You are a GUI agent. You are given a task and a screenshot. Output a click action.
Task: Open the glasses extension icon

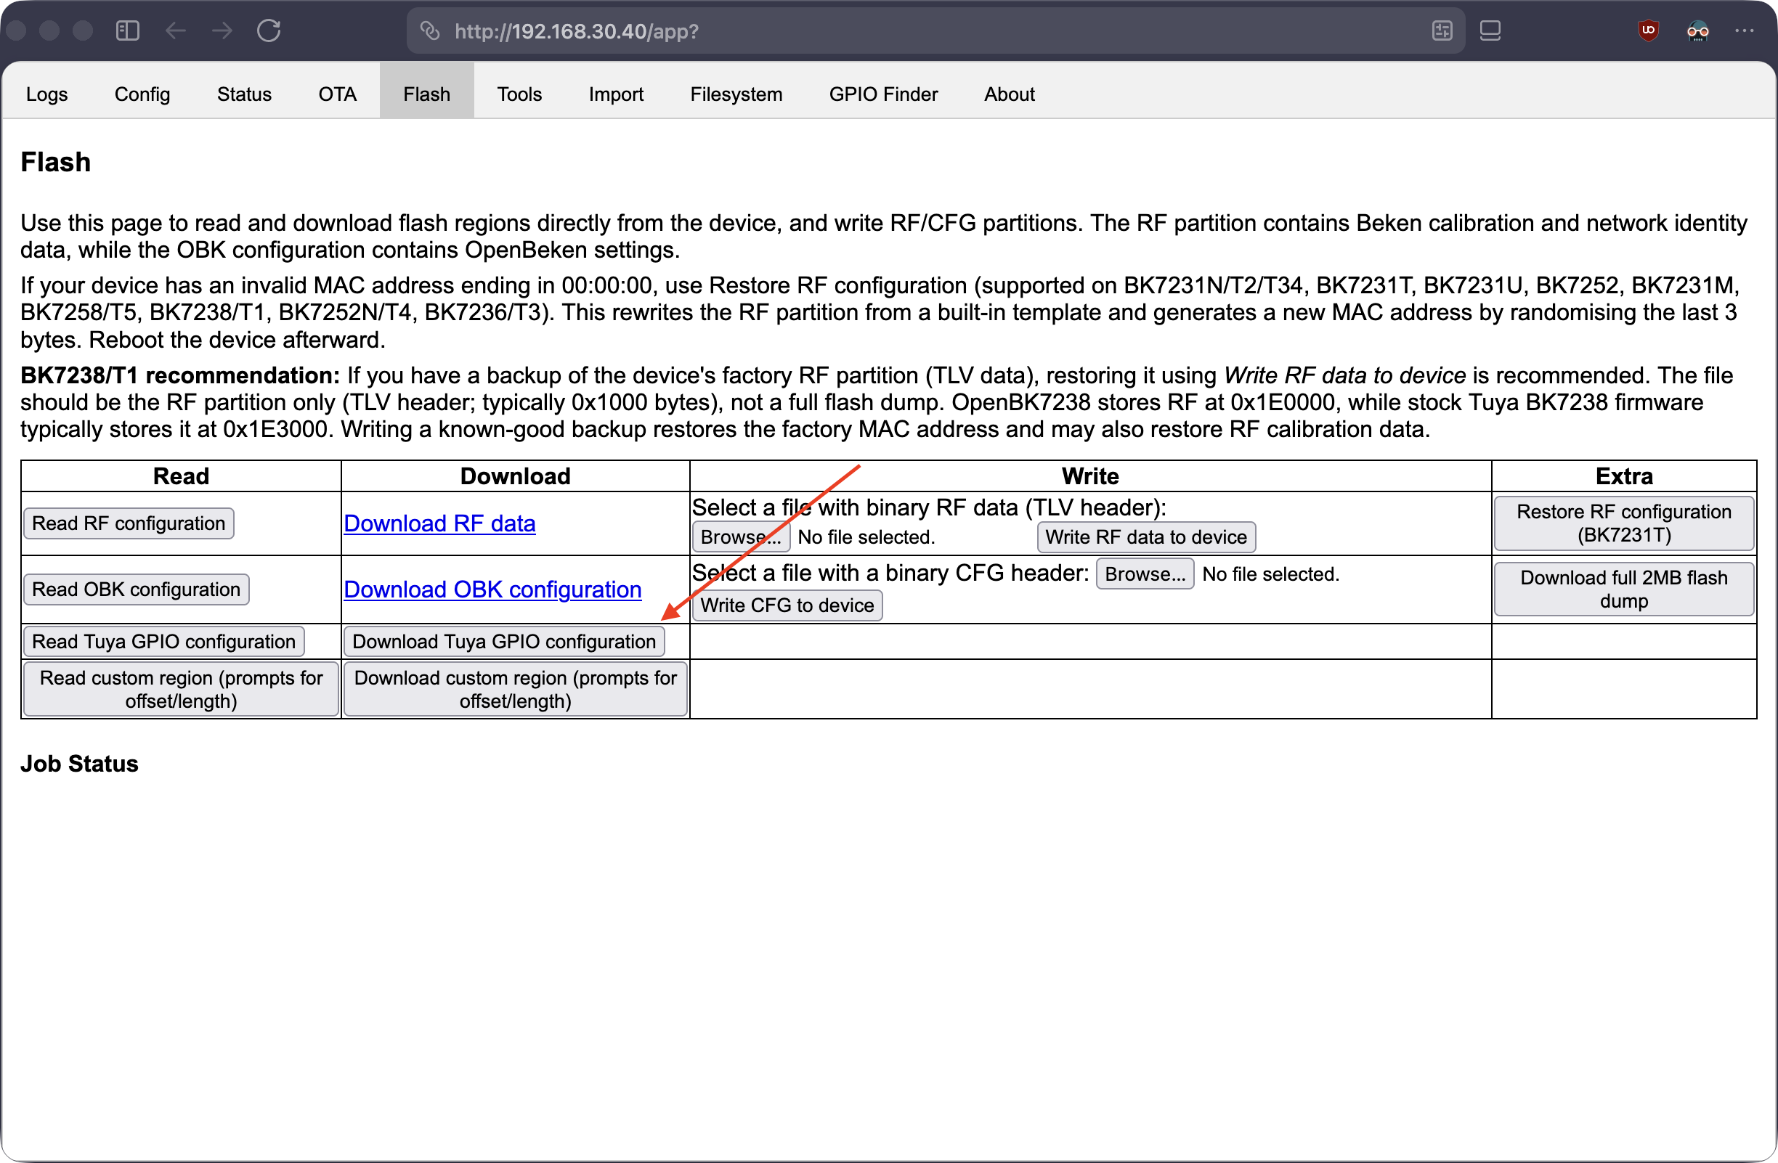pyautogui.click(x=1697, y=30)
